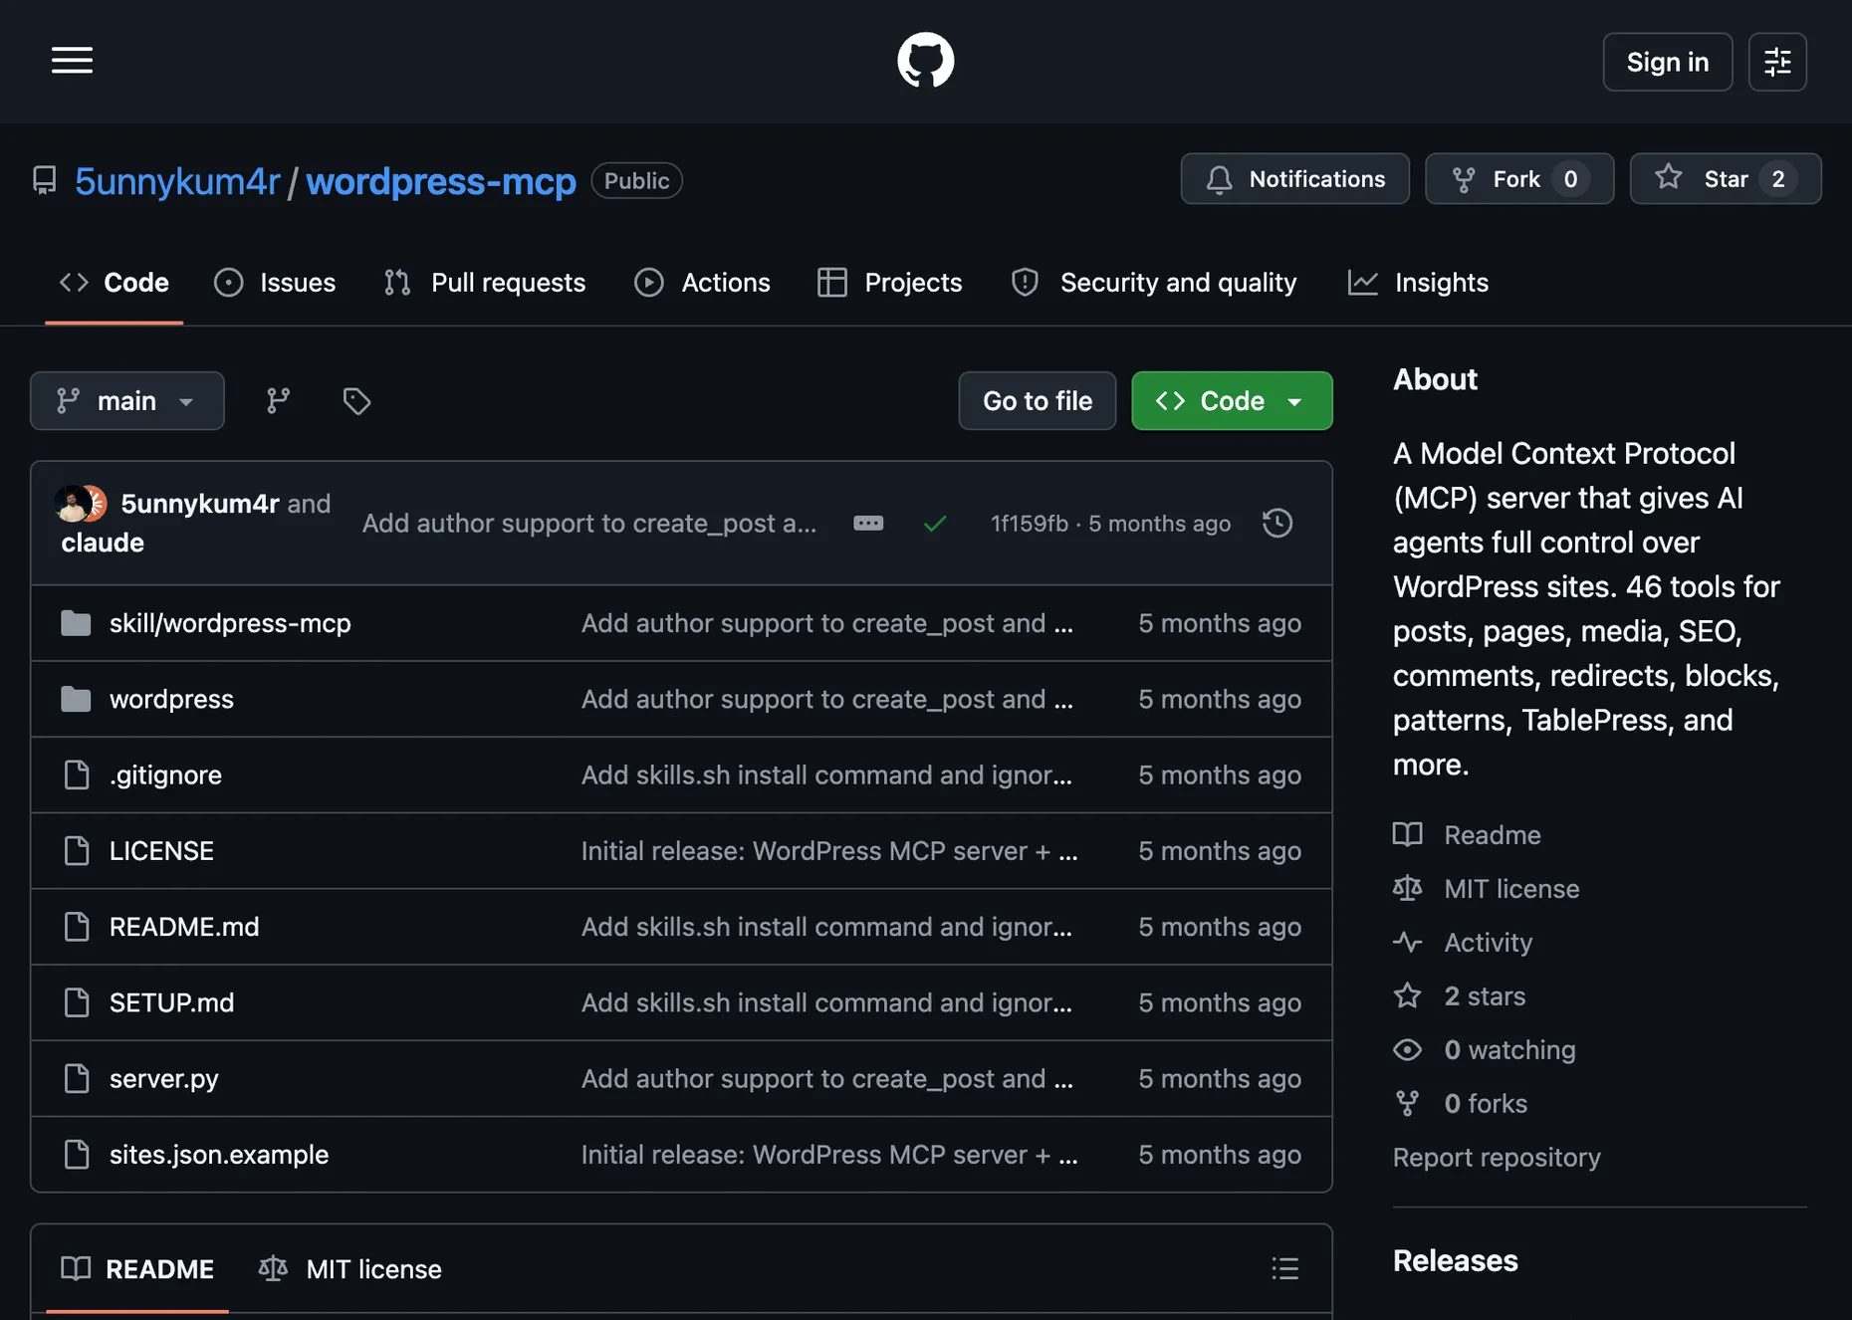Open claude co-author link

click(103, 543)
